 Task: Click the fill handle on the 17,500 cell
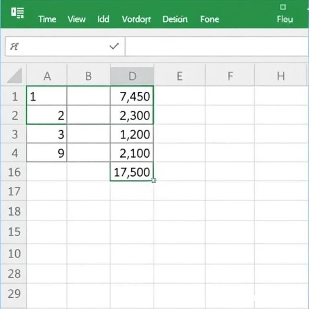pyautogui.click(x=154, y=181)
